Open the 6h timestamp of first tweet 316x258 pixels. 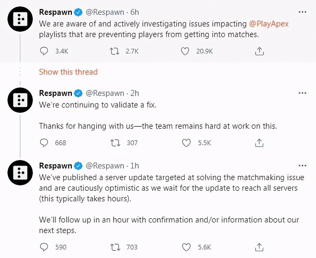coord(135,12)
